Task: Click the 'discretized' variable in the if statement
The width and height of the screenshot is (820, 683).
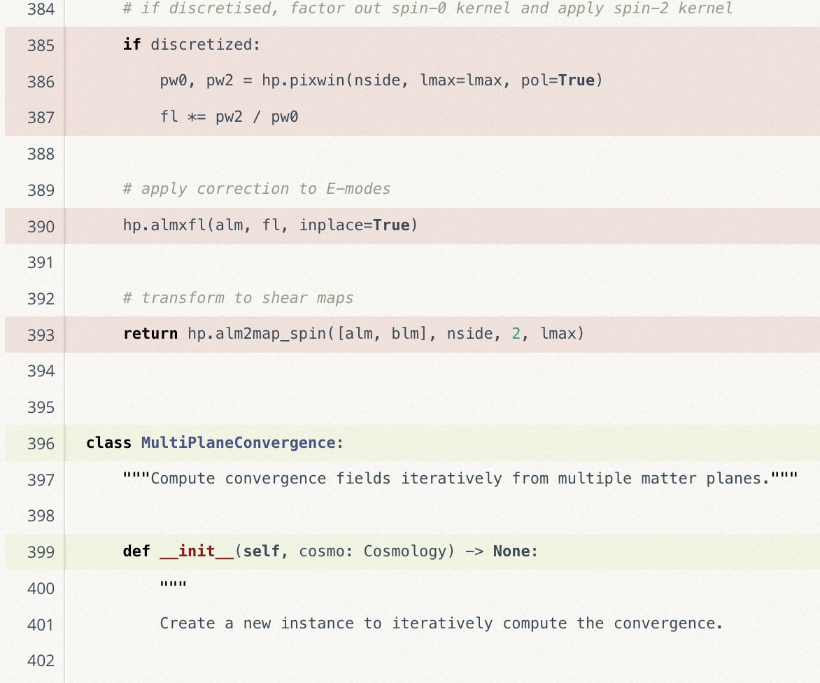Action: (x=205, y=45)
